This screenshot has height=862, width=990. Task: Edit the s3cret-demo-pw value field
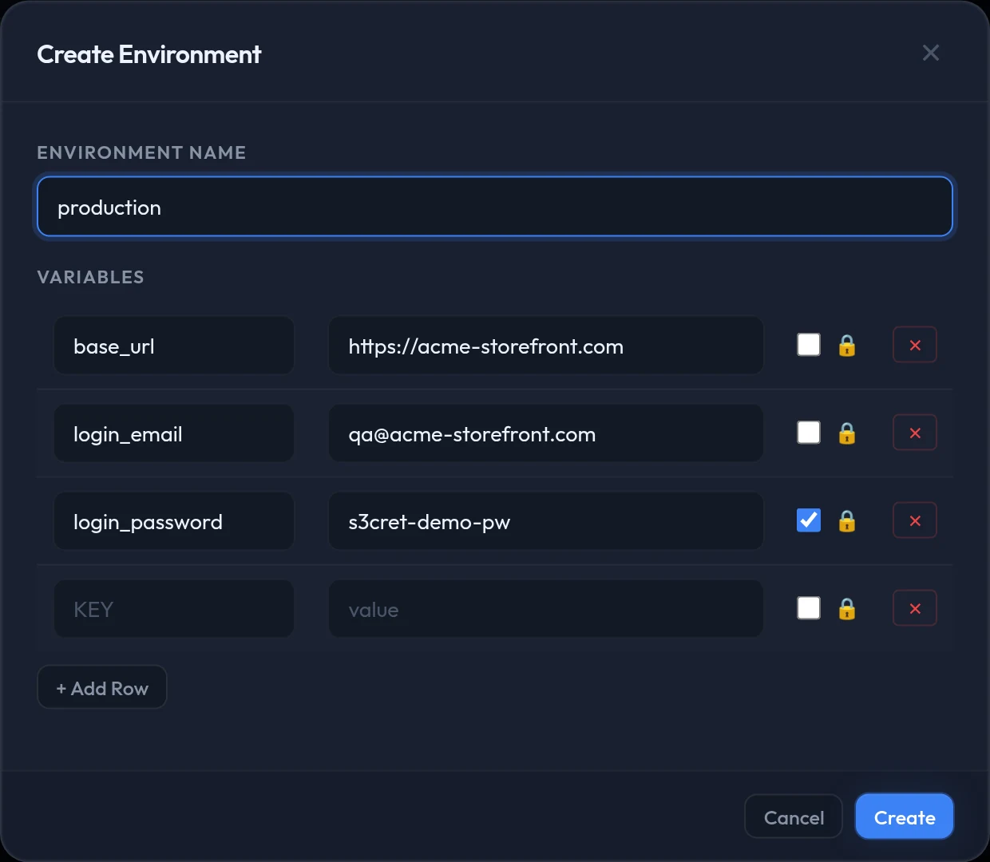coord(546,521)
